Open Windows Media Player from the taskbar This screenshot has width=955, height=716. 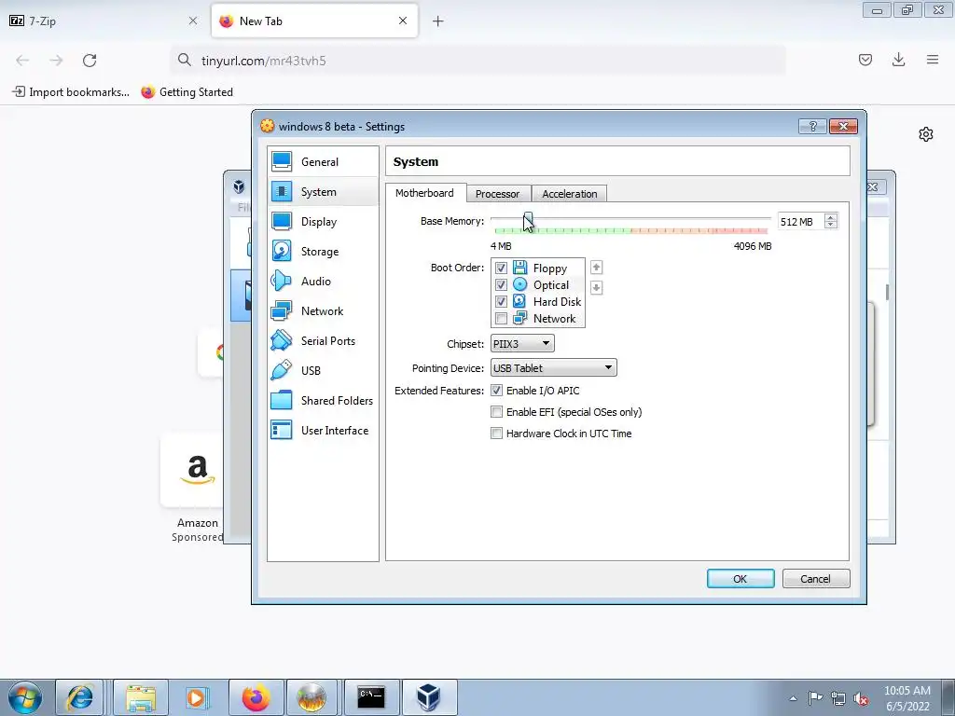196,697
